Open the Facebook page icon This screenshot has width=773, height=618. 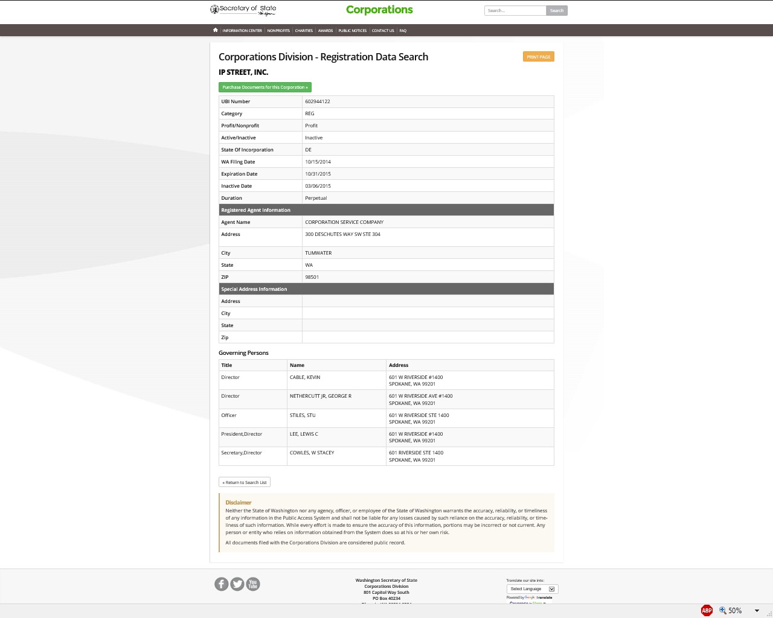point(222,584)
